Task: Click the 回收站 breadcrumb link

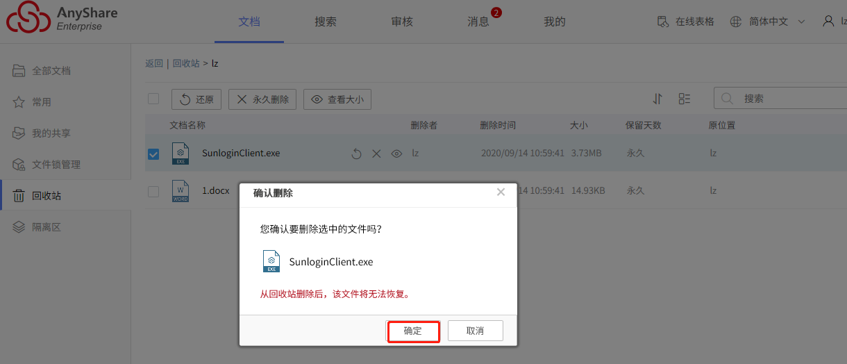Action: coord(186,63)
